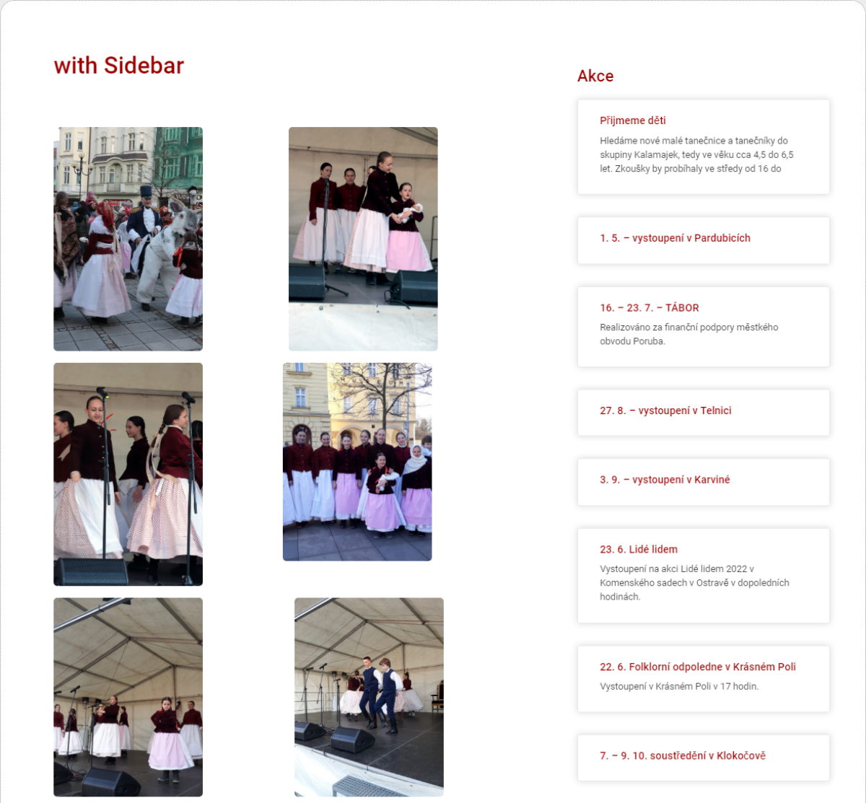Viewport: 866px width, 803px height.
Task: Click 'Vystoupení v Krásném Poli v 17 hodin' text
Action: click(x=679, y=686)
